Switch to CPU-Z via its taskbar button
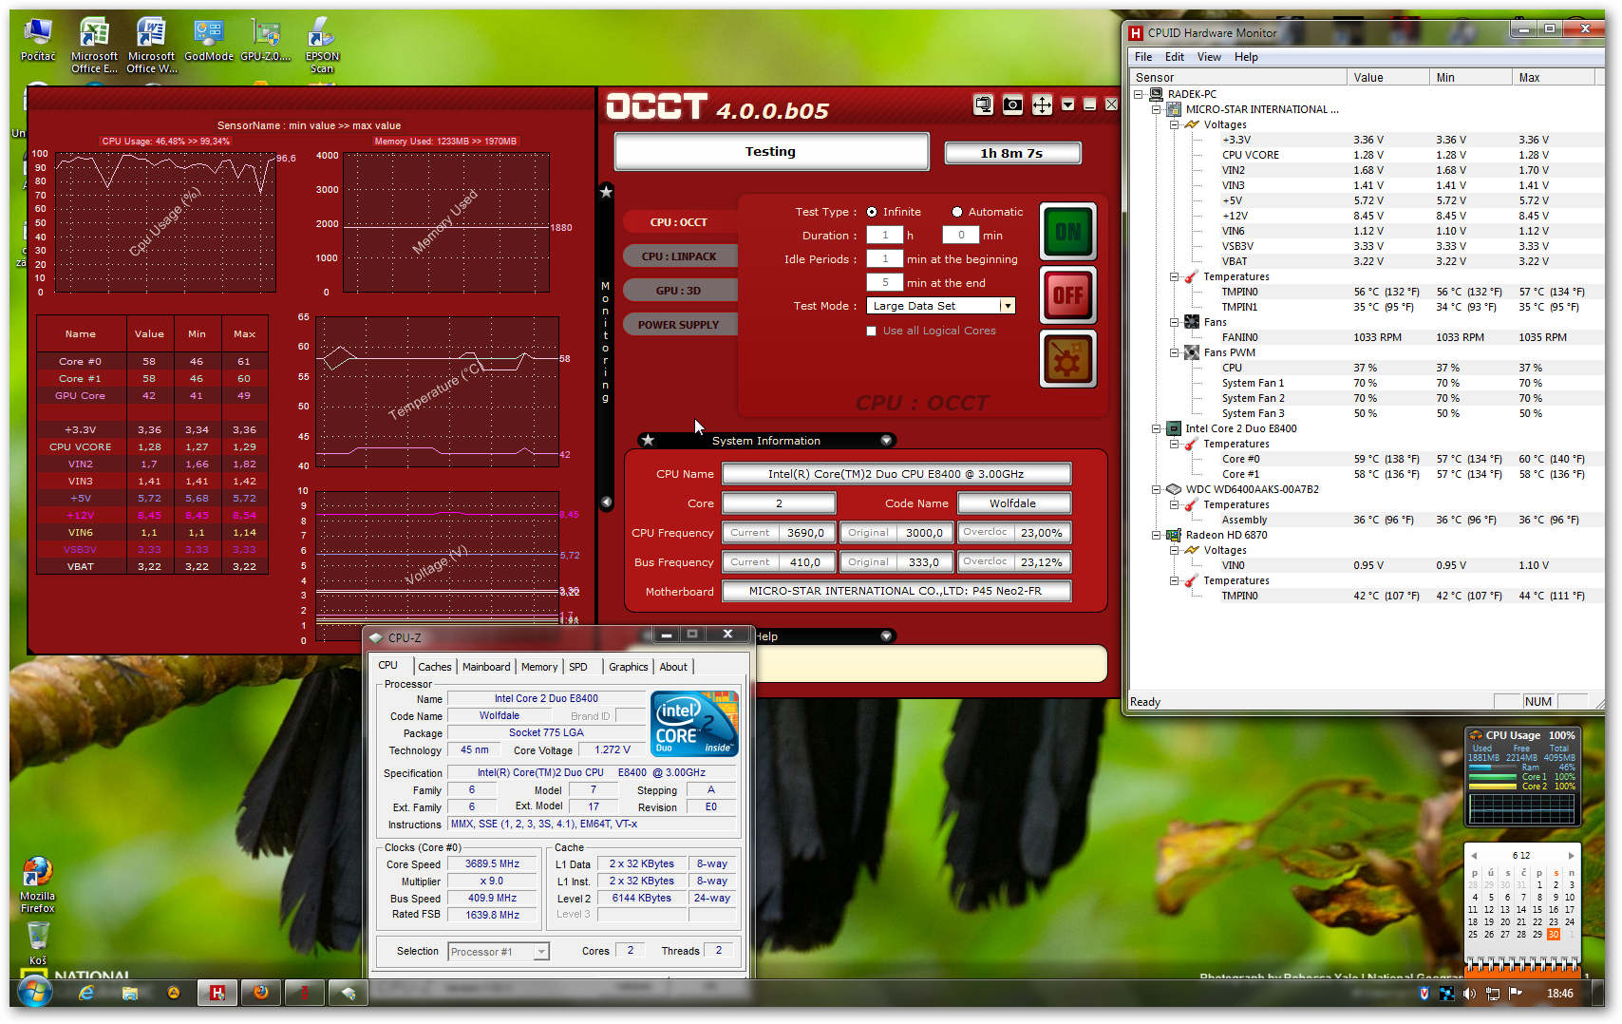This screenshot has height=1024, width=1622. [x=349, y=993]
